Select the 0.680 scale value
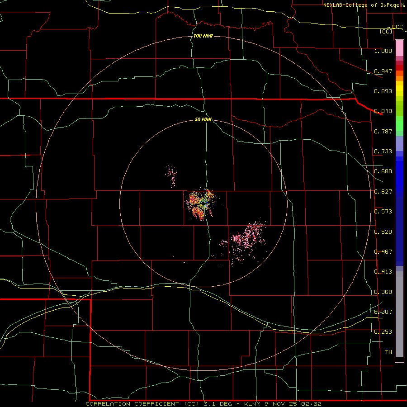407x407 pixels. click(x=383, y=171)
